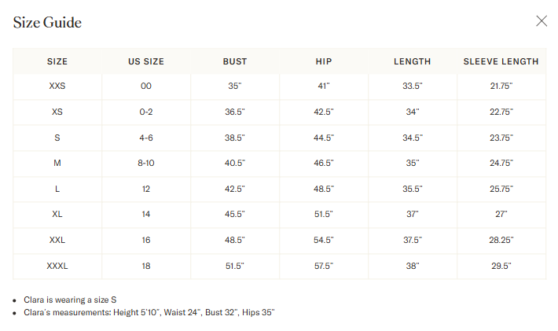558x331 pixels.
Task: Click the US size 8-10 cell
Action: click(x=146, y=163)
